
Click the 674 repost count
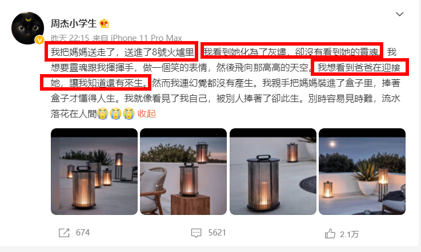pyautogui.click(x=83, y=233)
